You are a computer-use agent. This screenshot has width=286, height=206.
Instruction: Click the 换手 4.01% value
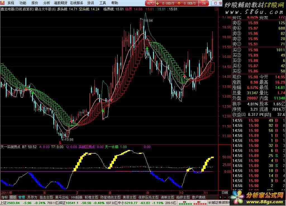click(253, 104)
